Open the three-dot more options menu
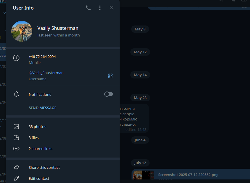 click(x=100, y=8)
